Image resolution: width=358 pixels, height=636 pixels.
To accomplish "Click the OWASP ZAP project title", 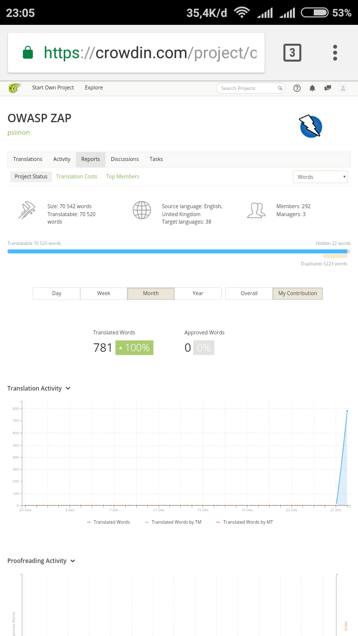I will coord(39,118).
